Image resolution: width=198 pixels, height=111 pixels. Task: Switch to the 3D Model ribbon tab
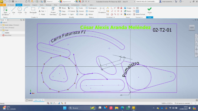pos(11,5)
